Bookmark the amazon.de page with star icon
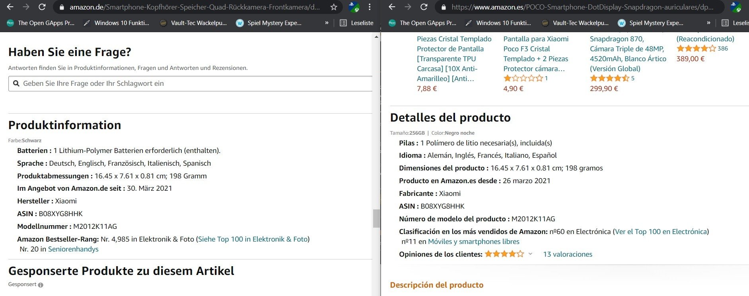This screenshot has height=296, width=749. click(x=334, y=7)
